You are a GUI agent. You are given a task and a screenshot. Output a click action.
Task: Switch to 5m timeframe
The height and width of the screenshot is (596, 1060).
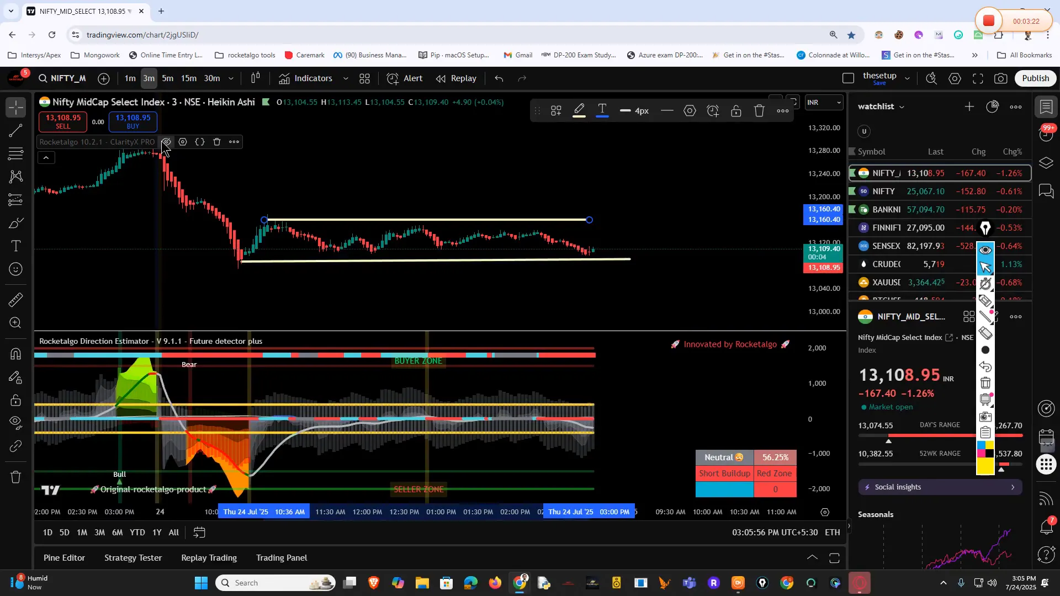pyautogui.click(x=168, y=78)
